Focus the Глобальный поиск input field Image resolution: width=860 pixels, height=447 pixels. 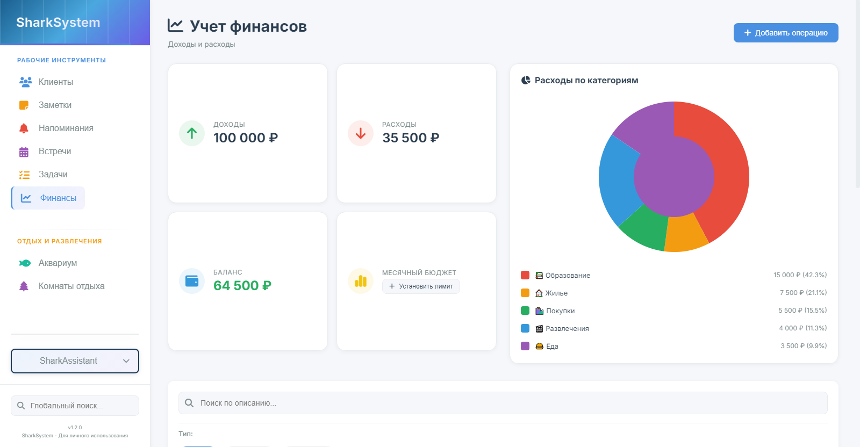(x=75, y=406)
